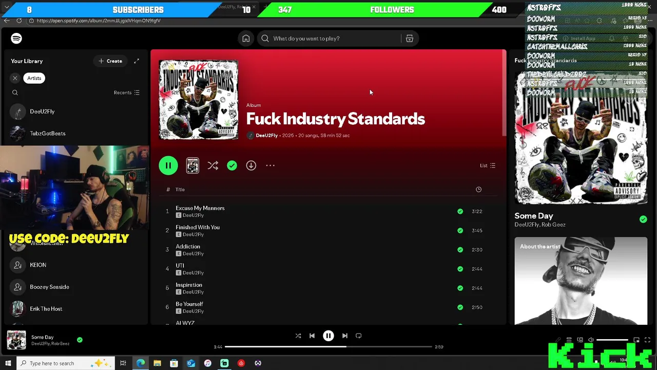The width and height of the screenshot is (657, 370).
Task: Toggle shuffle in the bottom player controls
Action: (x=298, y=336)
